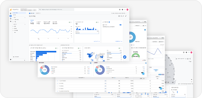Click the South Korea row in country table

click(114, 52)
